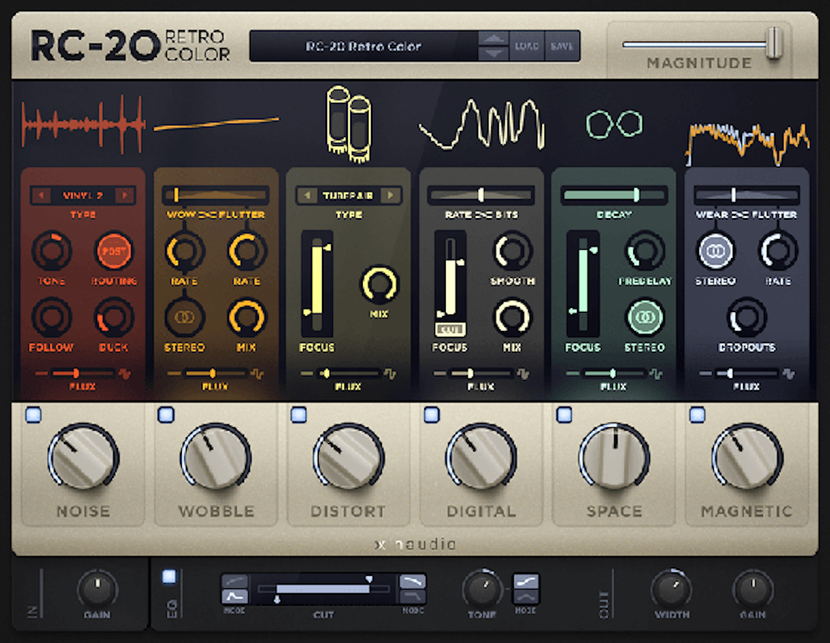Image resolution: width=830 pixels, height=643 pixels.
Task: Disable the Space module power checkbox
Action: click(564, 415)
